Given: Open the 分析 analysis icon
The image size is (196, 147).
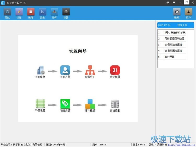Looking at the screenshot, I should click(x=54, y=13).
